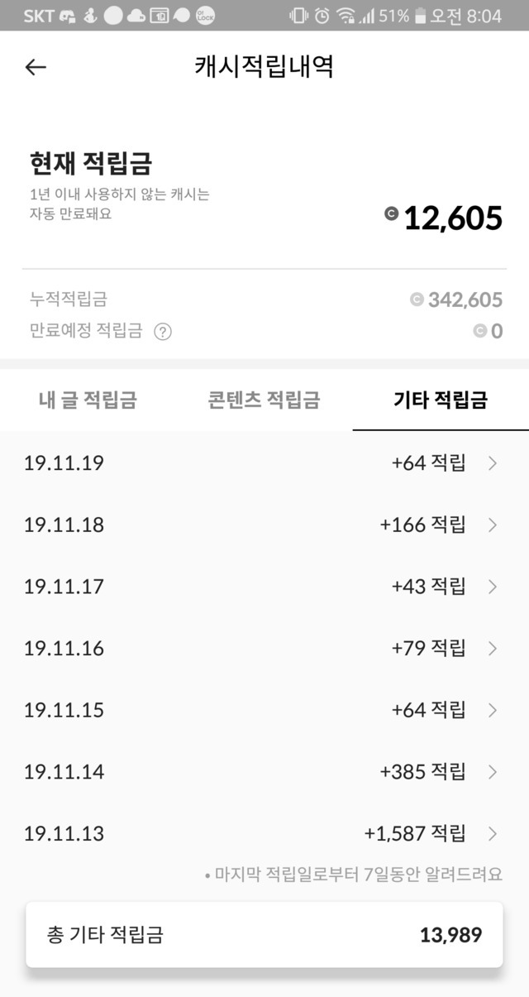Tap the back arrow icon
This screenshot has width=529, height=997.
36,67
